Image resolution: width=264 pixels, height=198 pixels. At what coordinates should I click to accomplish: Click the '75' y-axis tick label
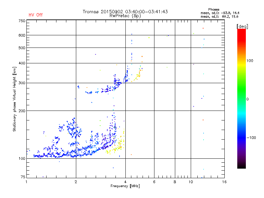coord(23,177)
